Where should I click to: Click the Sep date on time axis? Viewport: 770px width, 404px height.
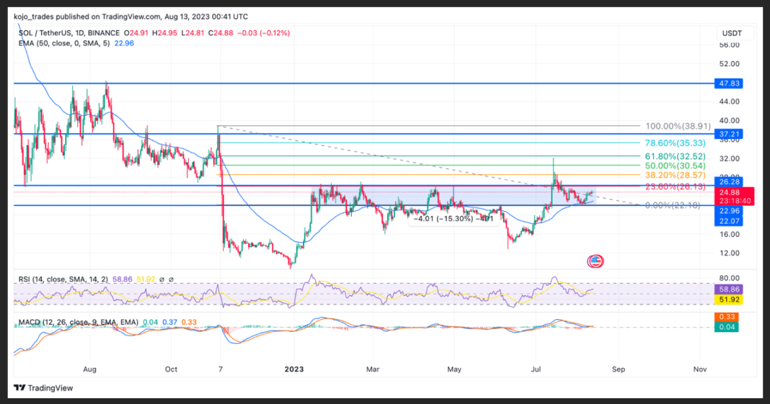pos(619,369)
